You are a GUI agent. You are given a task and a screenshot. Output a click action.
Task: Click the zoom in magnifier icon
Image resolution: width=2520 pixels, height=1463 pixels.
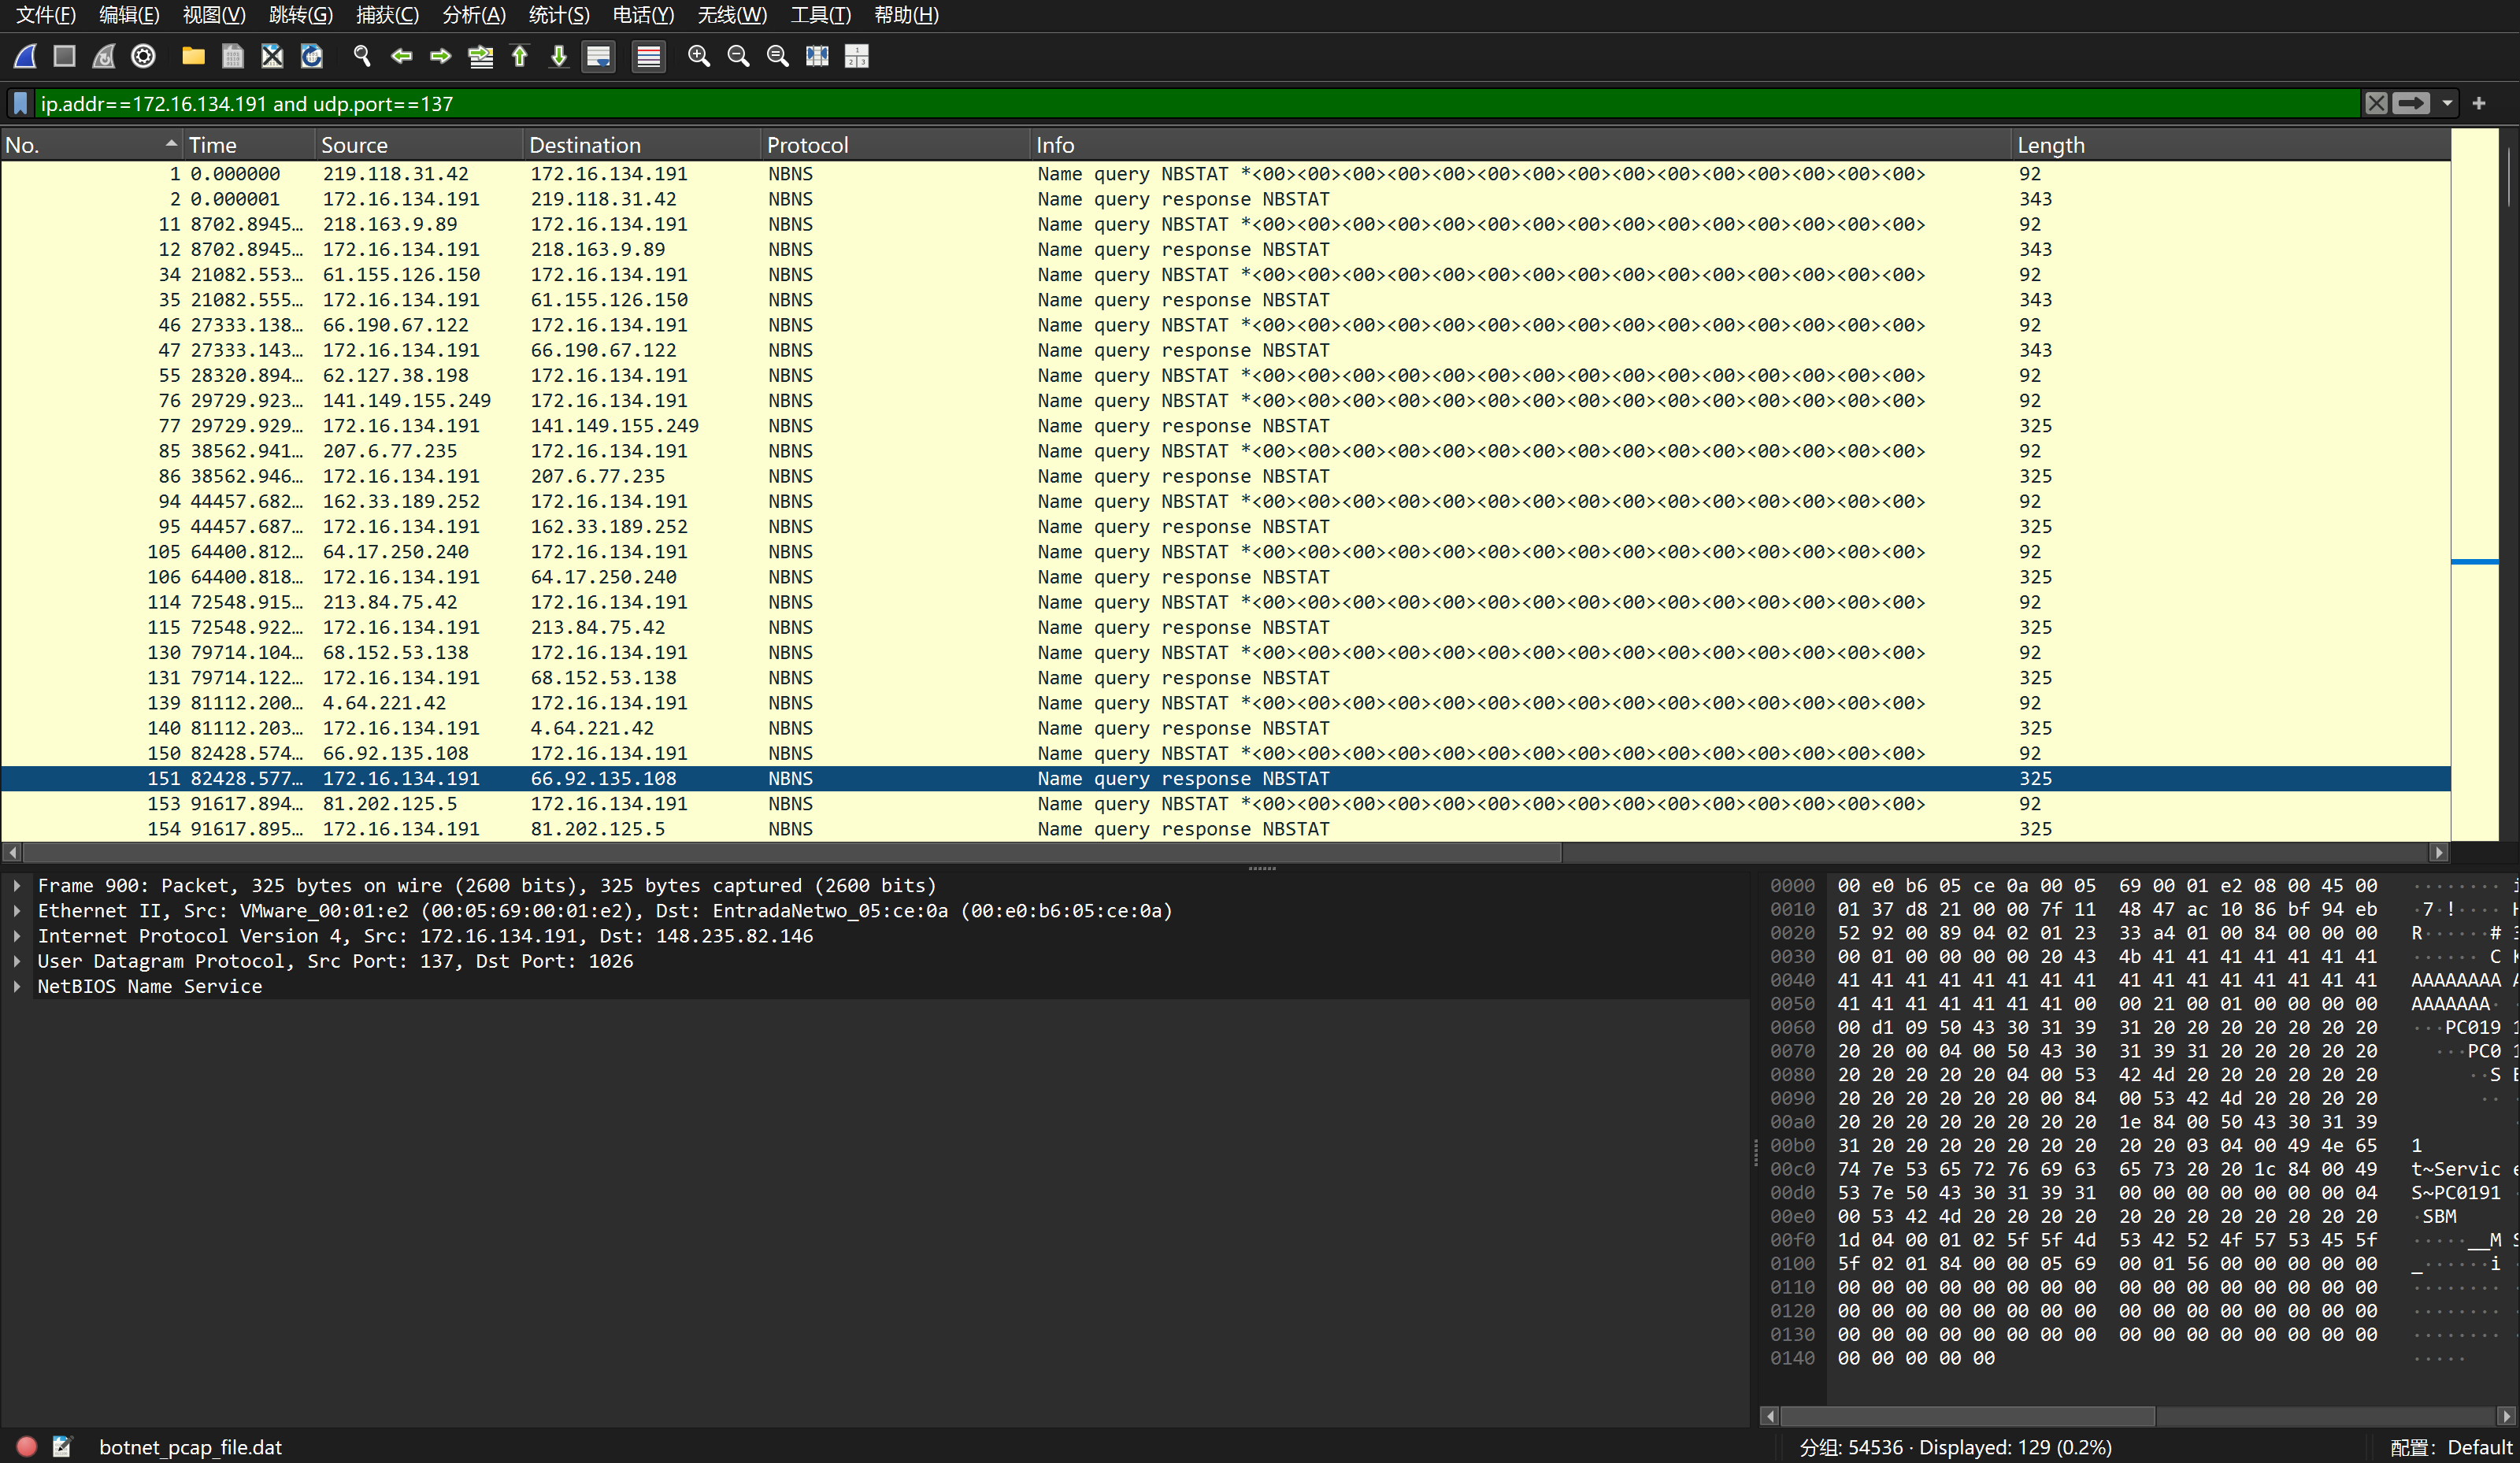point(699,56)
